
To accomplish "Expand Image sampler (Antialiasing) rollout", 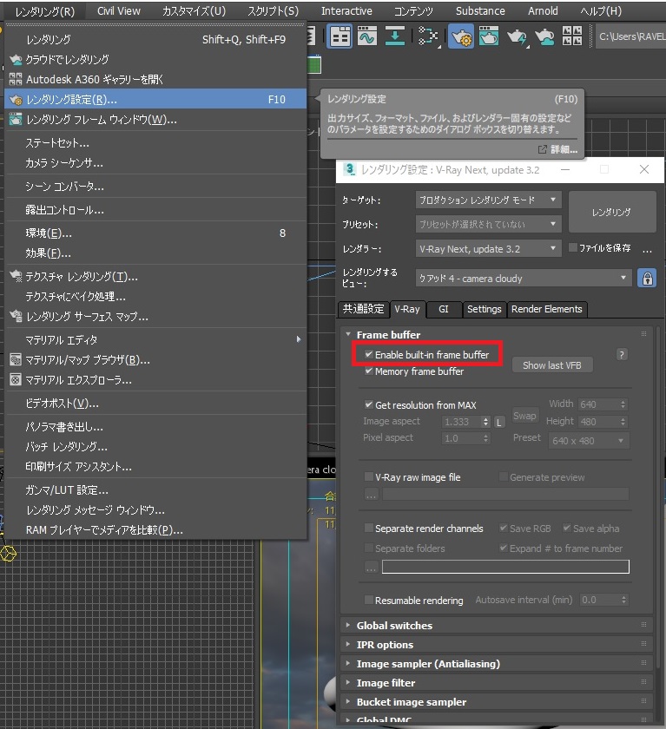I will pos(348,663).
